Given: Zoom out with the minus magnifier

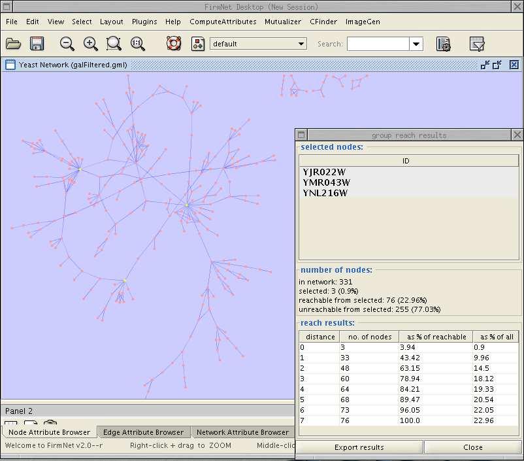Looking at the screenshot, I should pyautogui.click(x=67, y=44).
